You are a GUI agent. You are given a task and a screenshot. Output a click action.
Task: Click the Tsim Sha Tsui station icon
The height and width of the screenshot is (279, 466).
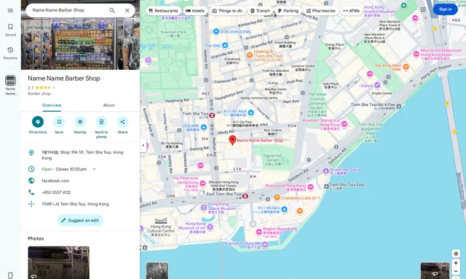click(212, 115)
